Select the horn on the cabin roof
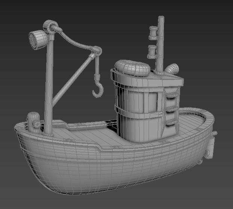The width and height of the screenshot is (233, 209). tap(172, 69)
